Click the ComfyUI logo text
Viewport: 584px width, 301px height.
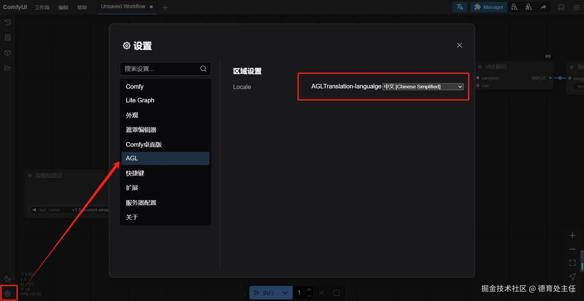click(15, 7)
